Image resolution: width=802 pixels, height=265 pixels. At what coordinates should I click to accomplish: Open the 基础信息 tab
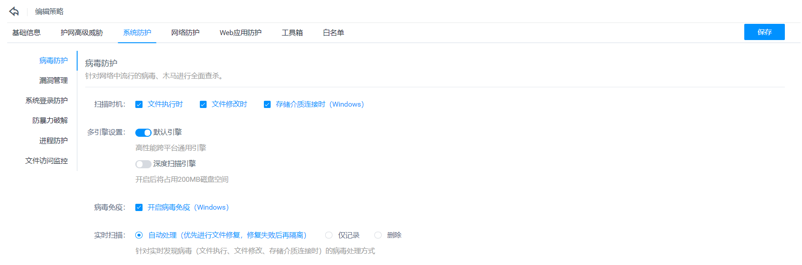[x=26, y=32]
